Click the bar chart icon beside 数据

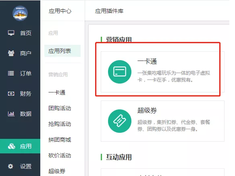click(x=11, y=114)
